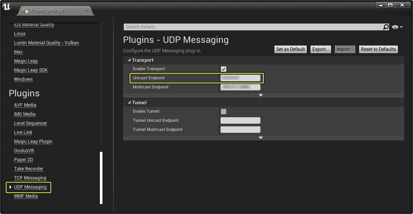Click the Tunnel Multicast Endpoint label

tap(158, 129)
